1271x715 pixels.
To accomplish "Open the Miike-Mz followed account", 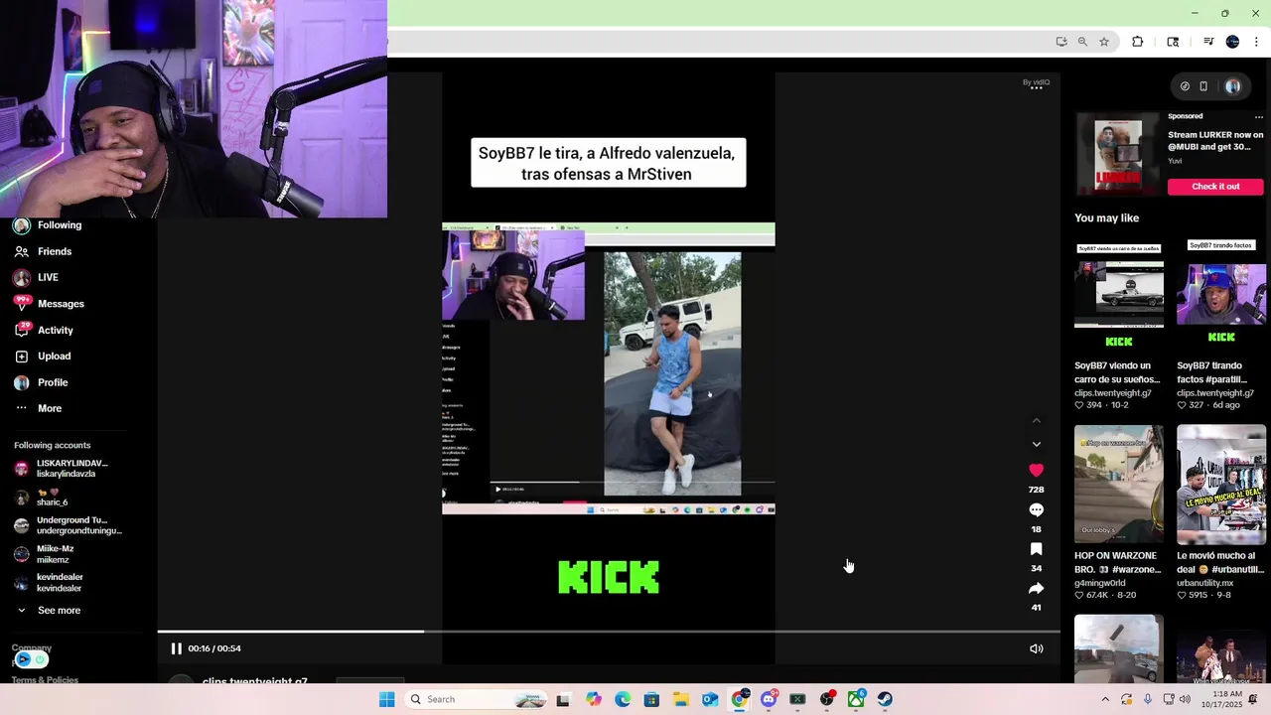I will [45, 554].
